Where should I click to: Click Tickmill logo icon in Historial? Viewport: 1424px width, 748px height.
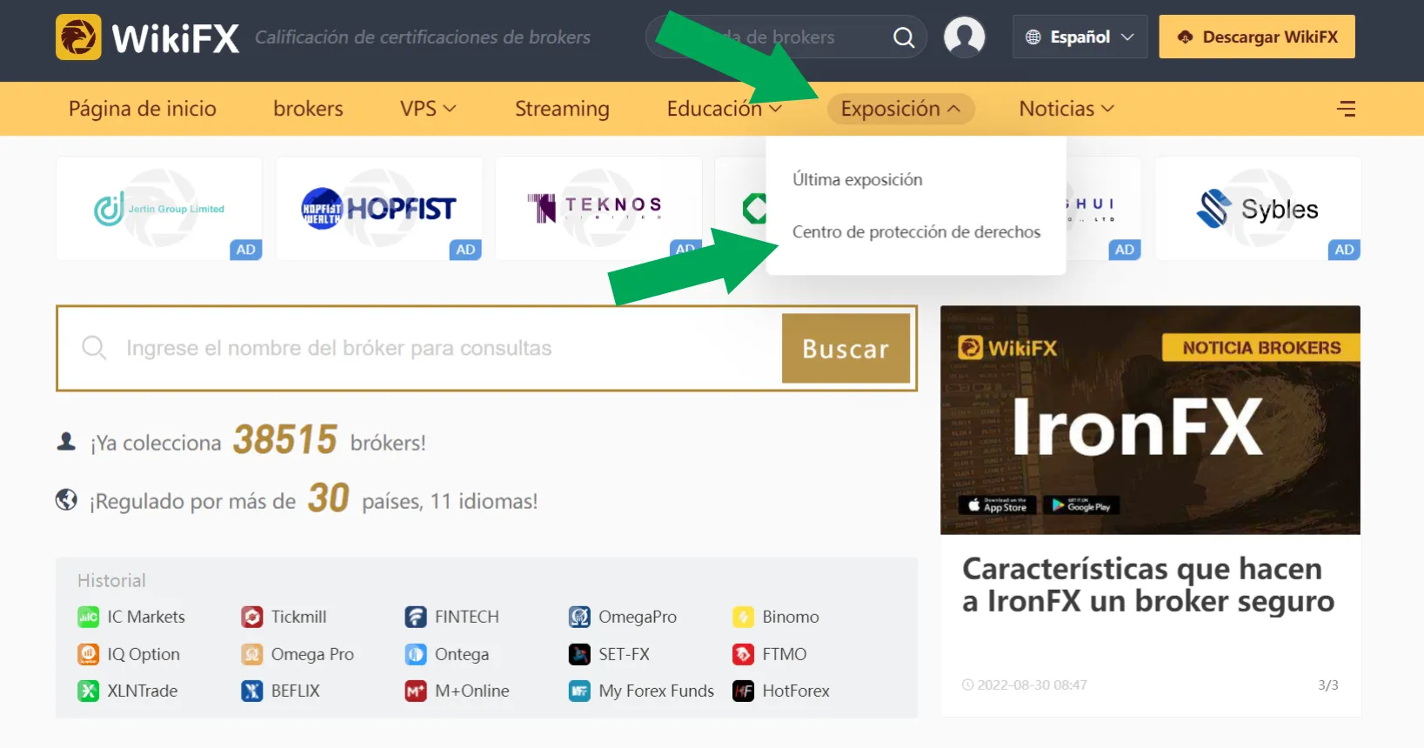252,617
